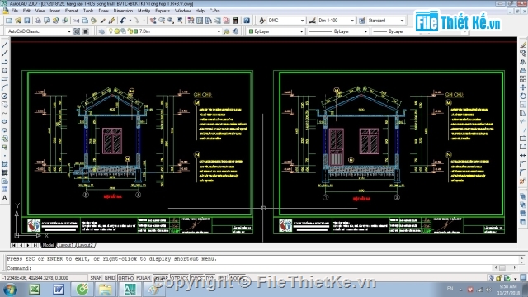The image size is (528, 297).
Task: Switch to the Layout1 tab
Action: pos(66,245)
